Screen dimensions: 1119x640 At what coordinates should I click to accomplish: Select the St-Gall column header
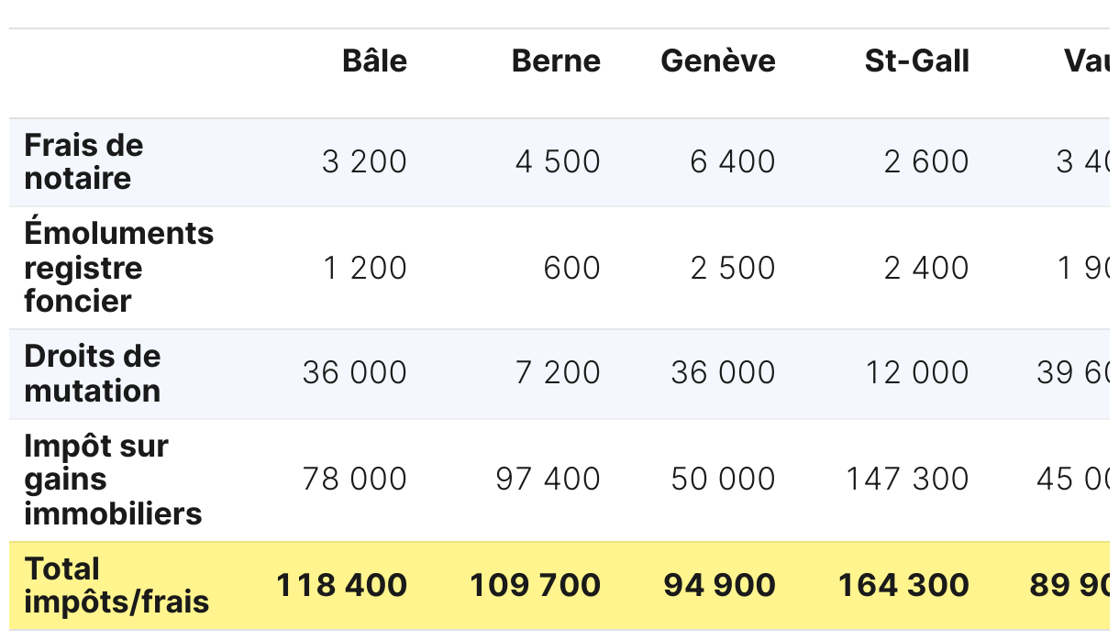[x=916, y=61]
